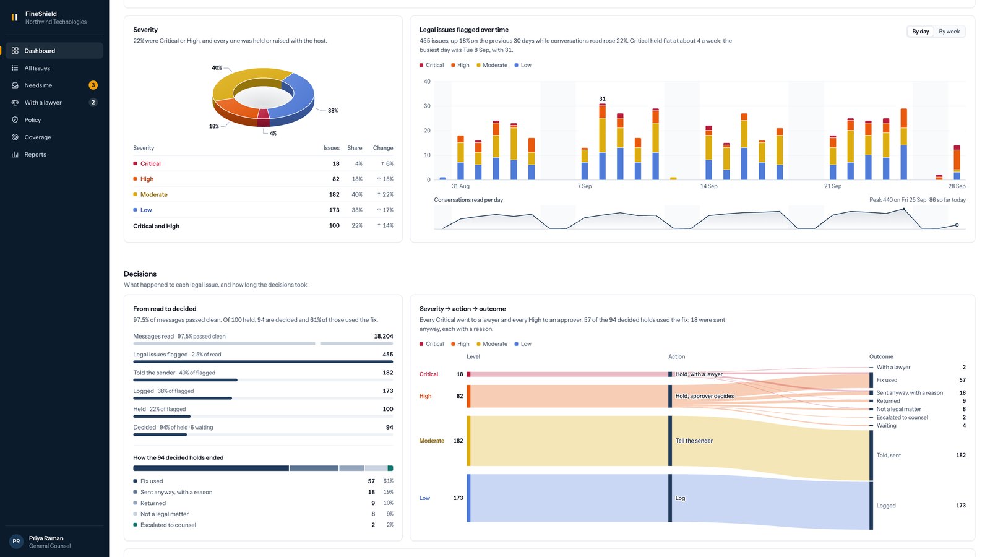Click the With a lawyer scales icon

[x=15, y=103]
